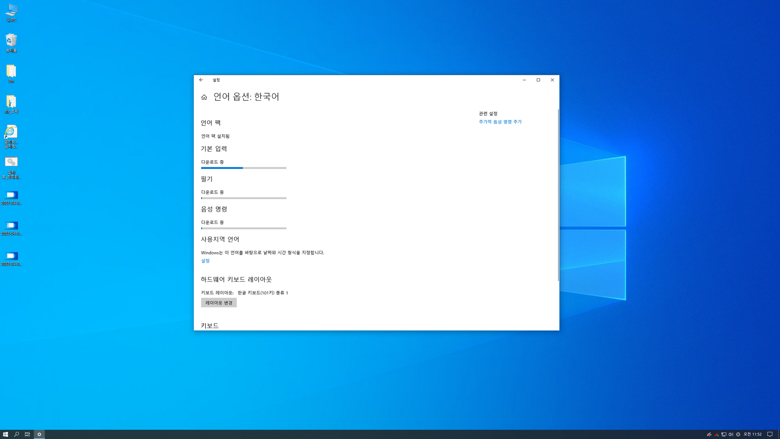Open taskbar search magnifier
780x439 pixels.
coord(17,434)
